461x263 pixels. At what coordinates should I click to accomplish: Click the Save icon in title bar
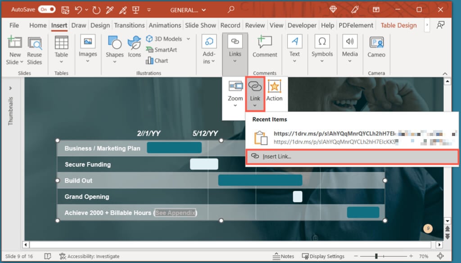[x=65, y=10]
